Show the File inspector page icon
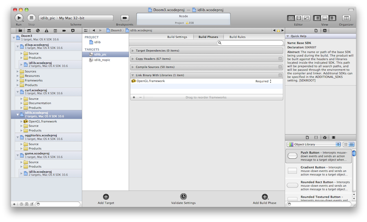The height and width of the screenshot is (222, 367). click(316, 31)
